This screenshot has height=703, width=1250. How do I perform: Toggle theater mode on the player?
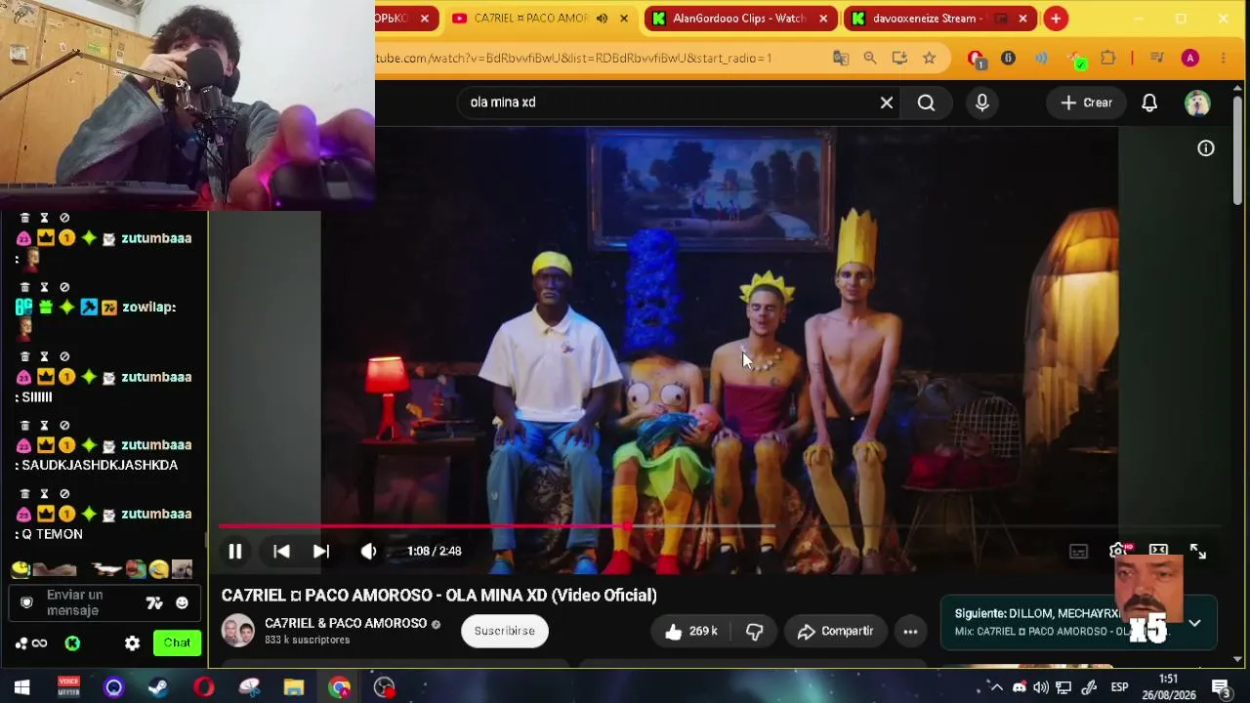pos(1158,551)
